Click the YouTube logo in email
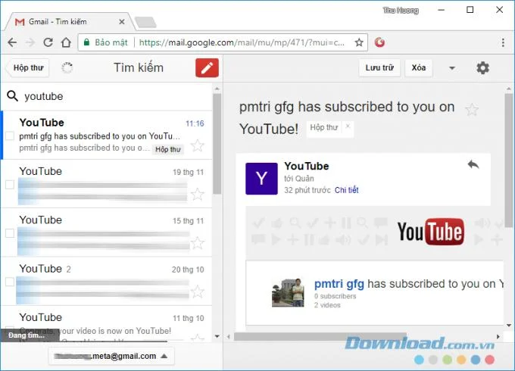515x371 pixels. tap(431, 232)
